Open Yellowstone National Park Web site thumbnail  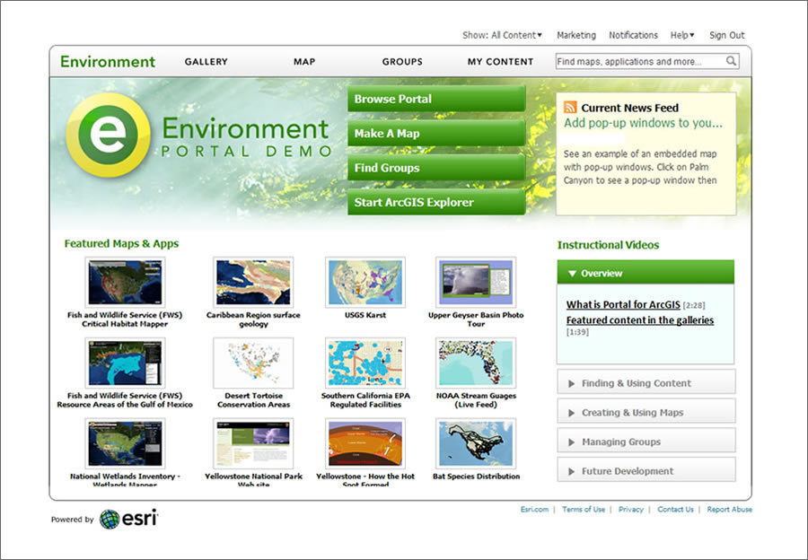(253, 443)
